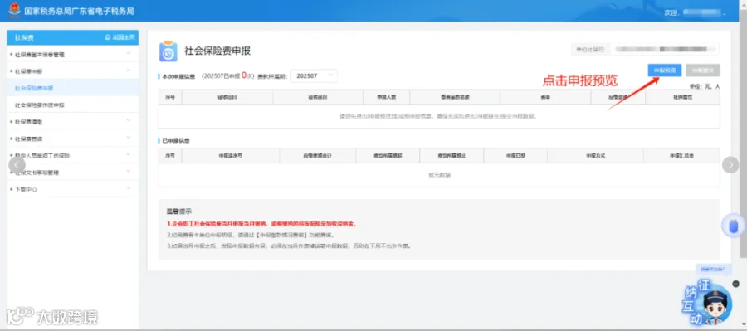This screenshot has height=331, width=747.
Task: Click the tax bureau emblem logo
Action: pos(14,11)
